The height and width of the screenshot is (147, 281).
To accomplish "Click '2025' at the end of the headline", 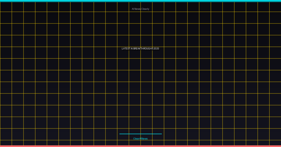I will point(156,49).
